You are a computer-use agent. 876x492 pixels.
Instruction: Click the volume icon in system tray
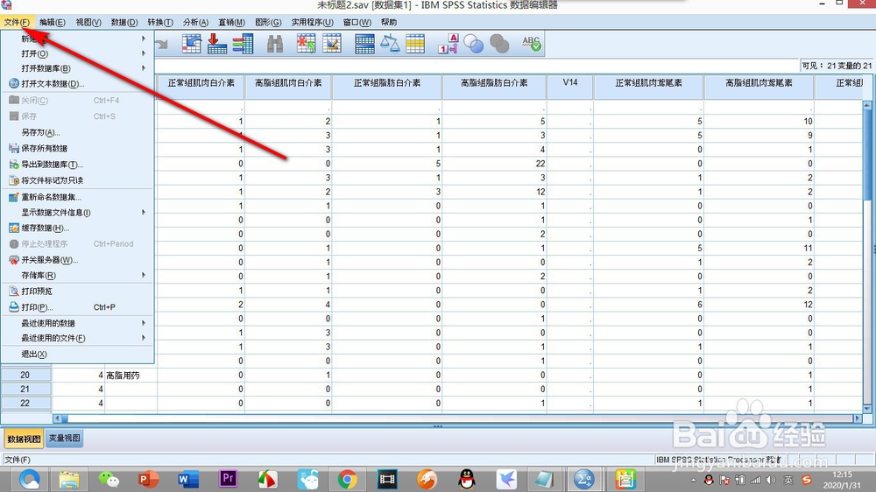point(771,480)
